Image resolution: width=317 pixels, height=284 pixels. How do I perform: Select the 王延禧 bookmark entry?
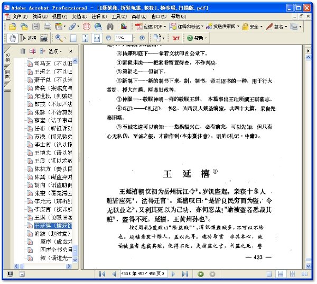(x=53, y=226)
